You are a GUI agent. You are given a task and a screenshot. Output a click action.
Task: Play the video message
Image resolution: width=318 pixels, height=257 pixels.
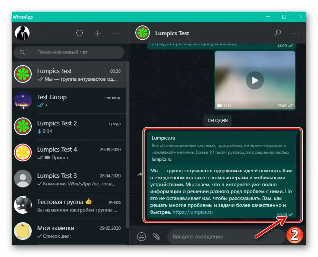click(255, 80)
